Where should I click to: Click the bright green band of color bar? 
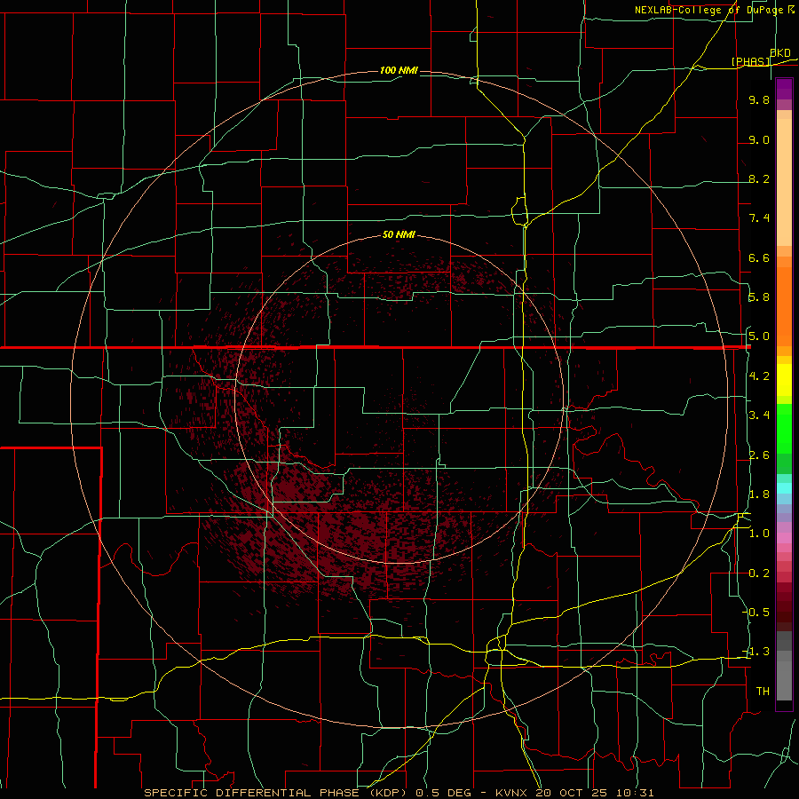[784, 428]
